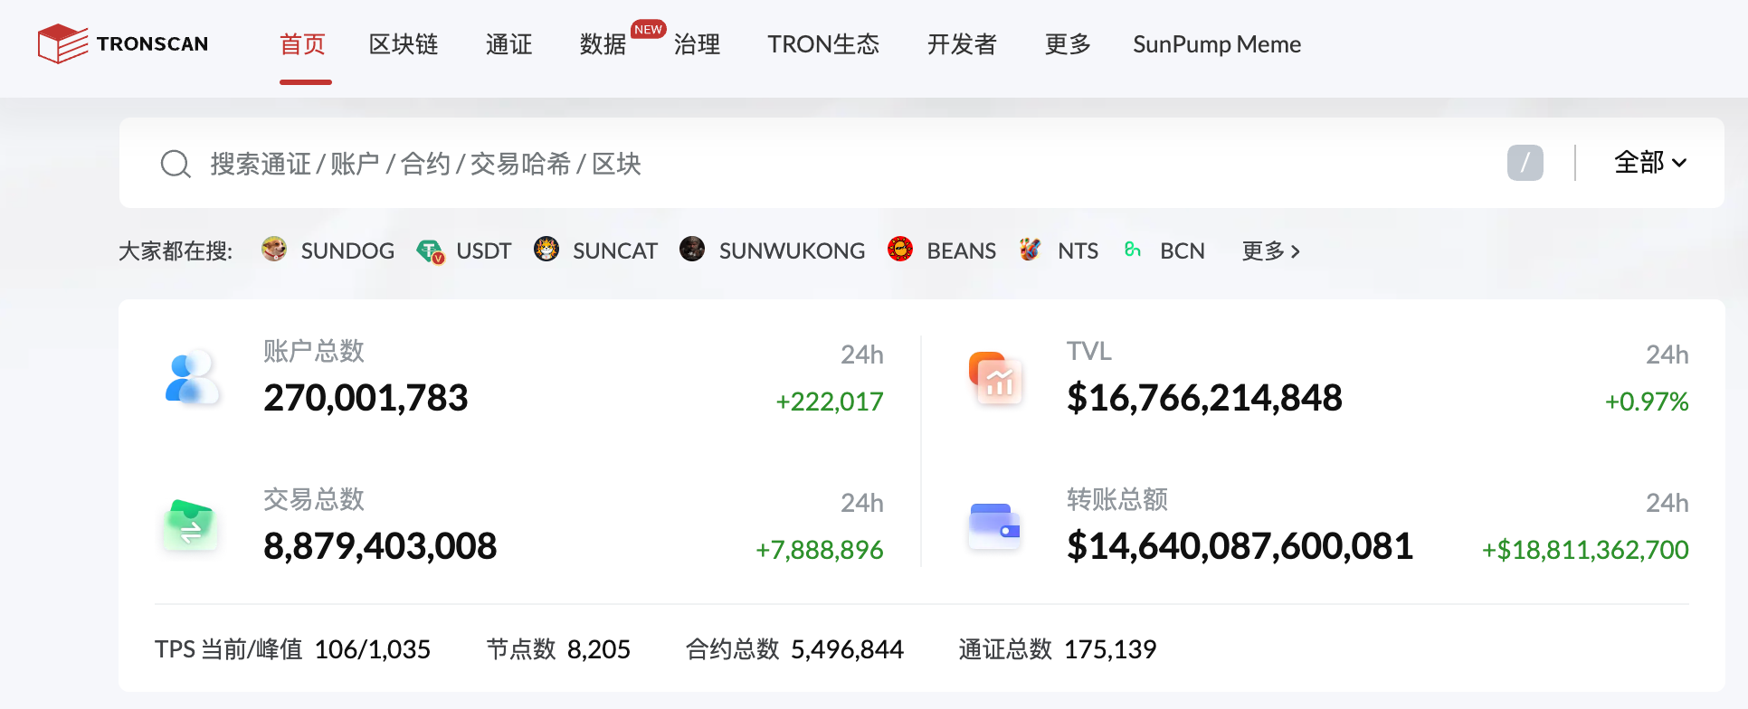Screen dimensions: 1748x709
Task: Click 合约总数 value 5,496,844
Action: tap(847, 649)
